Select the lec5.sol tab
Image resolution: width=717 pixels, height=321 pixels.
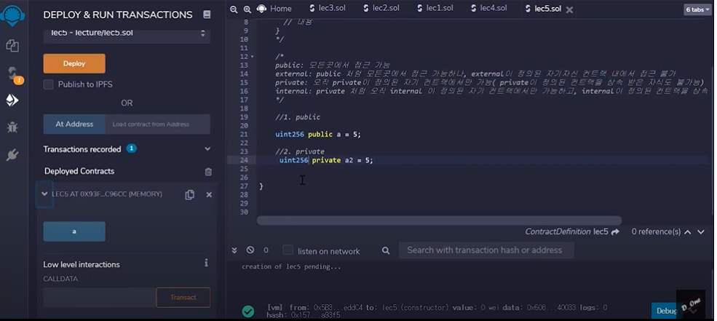543,9
